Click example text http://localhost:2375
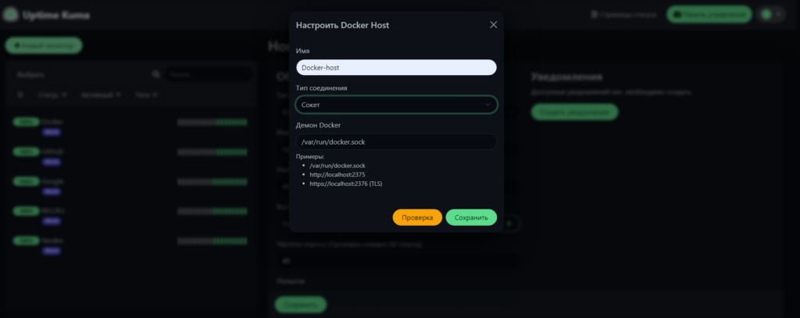 (337, 174)
